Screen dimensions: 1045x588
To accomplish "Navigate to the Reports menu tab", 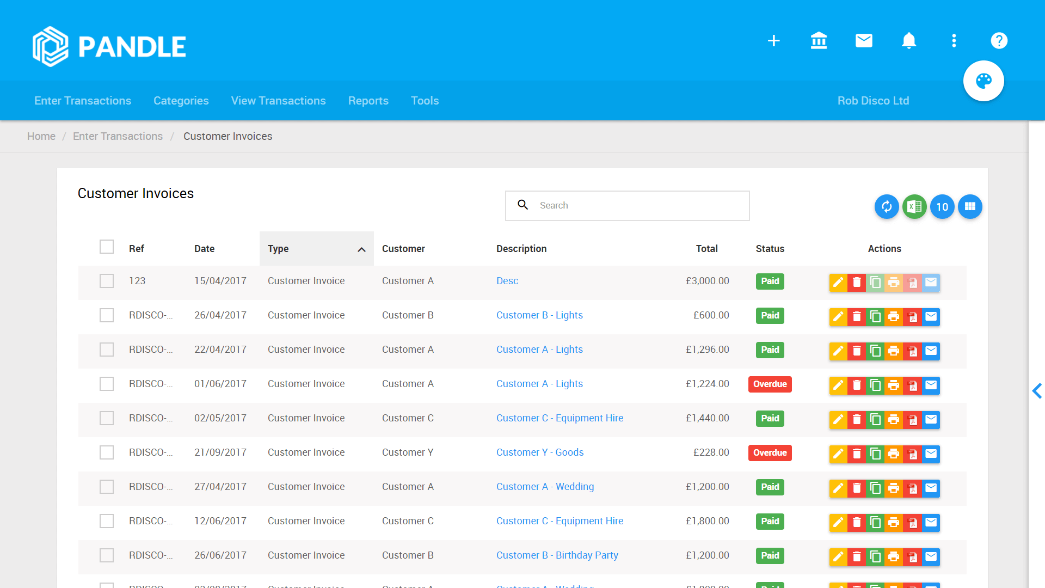I will [367, 101].
